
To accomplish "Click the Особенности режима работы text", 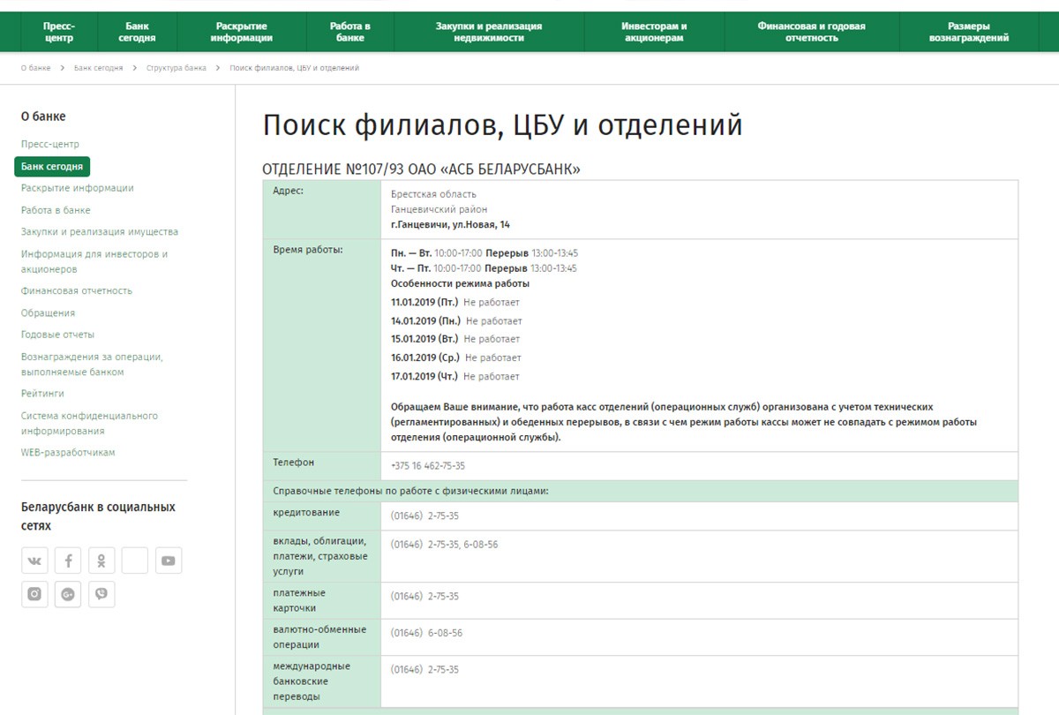I will pyautogui.click(x=460, y=283).
